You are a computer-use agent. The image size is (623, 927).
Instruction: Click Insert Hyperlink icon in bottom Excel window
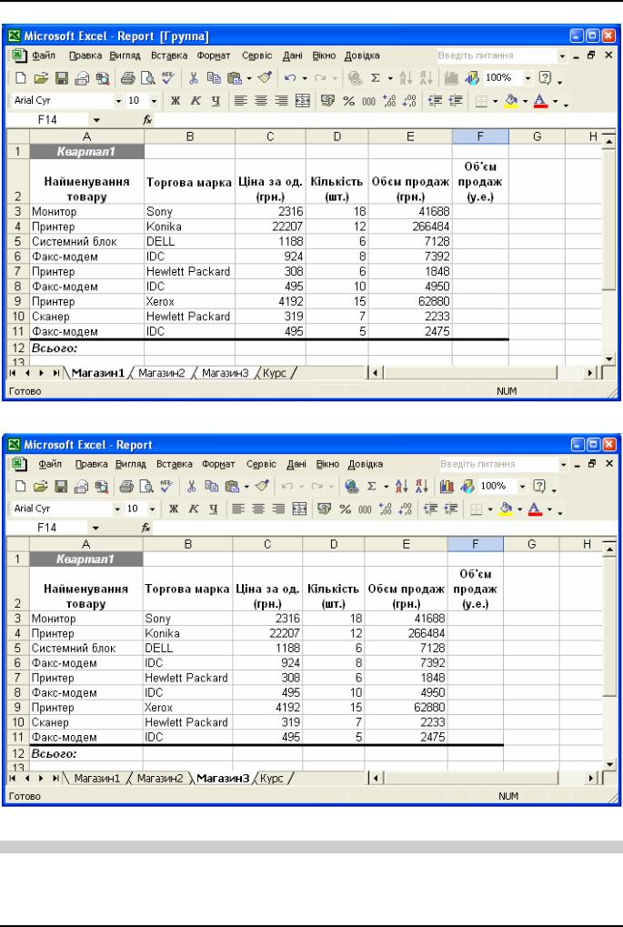pos(351,487)
